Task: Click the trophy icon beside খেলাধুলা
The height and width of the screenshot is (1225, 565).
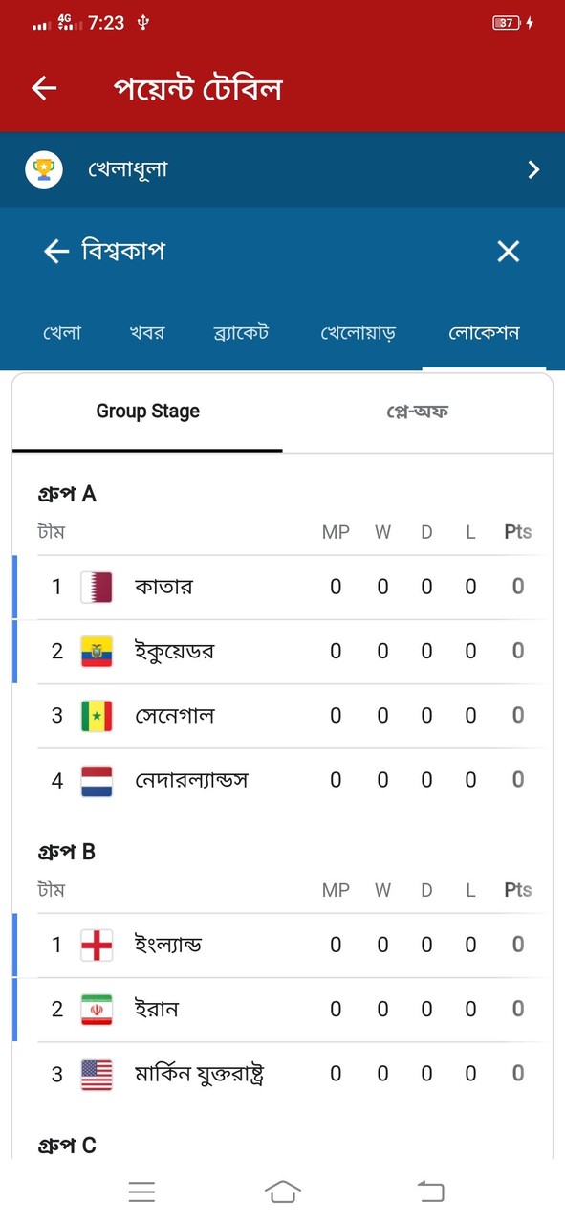Action: tap(41, 169)
